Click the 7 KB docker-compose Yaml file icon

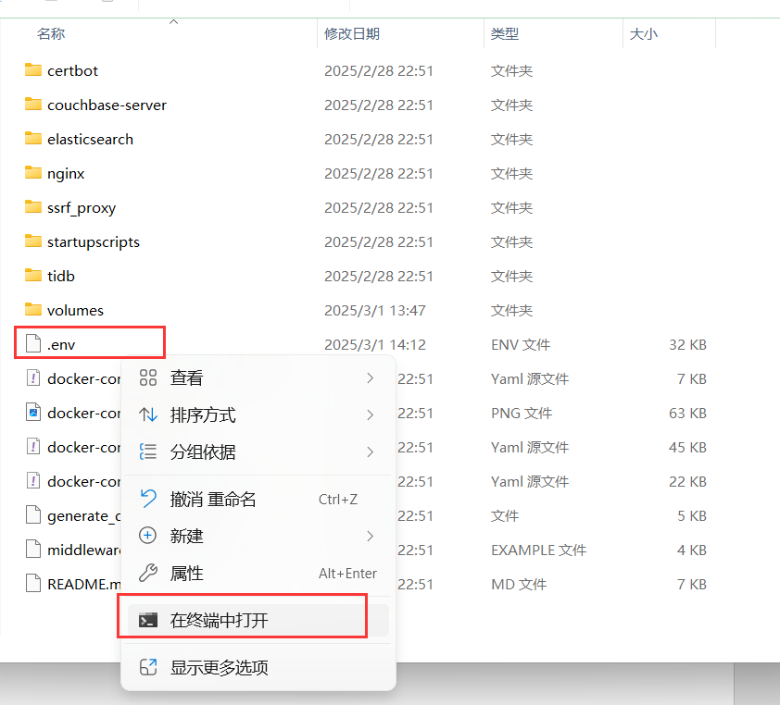(x=33, y=378)
